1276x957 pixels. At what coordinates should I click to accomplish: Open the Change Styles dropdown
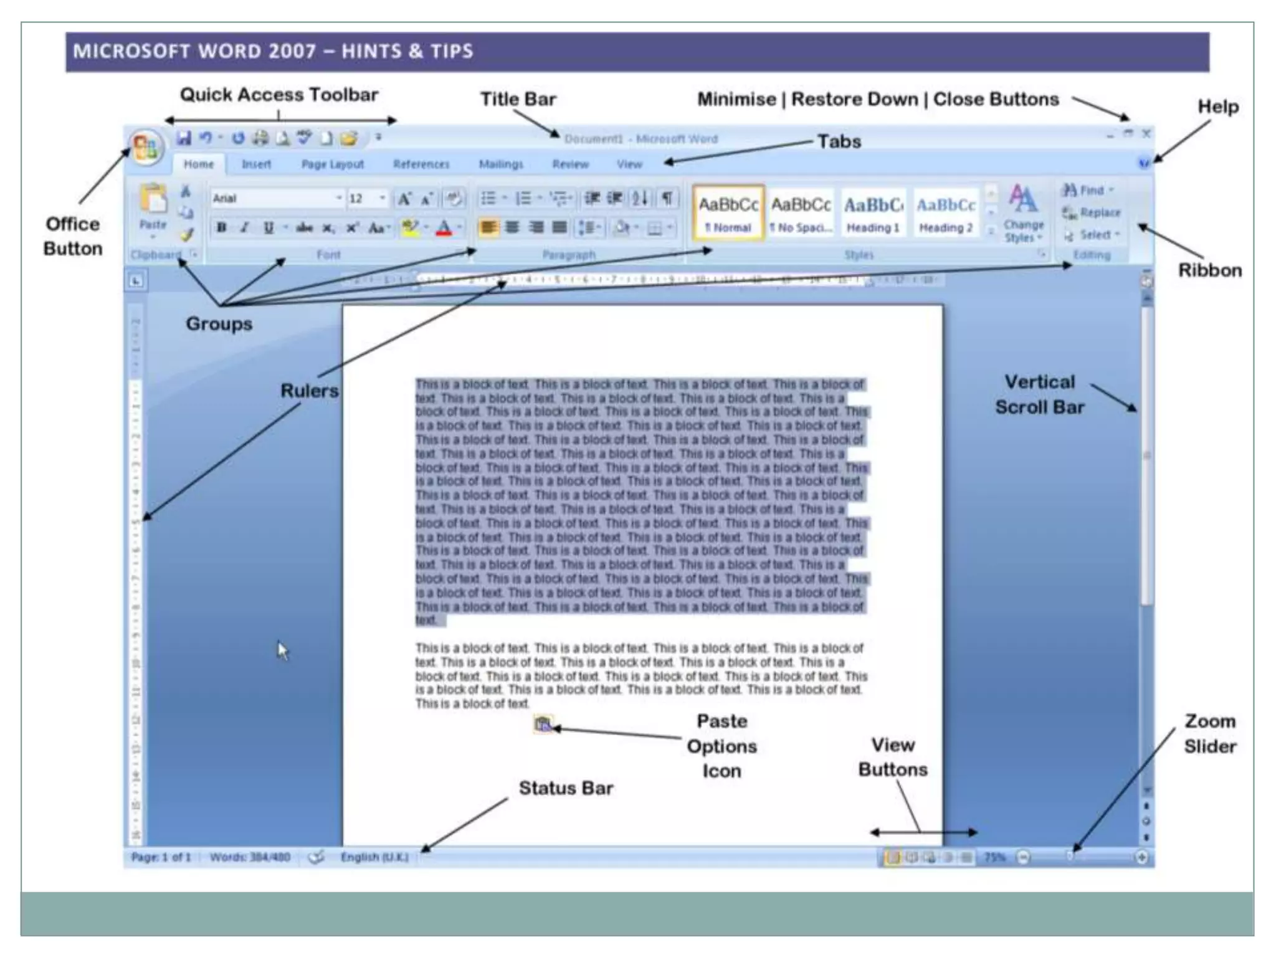point(1023,213)
